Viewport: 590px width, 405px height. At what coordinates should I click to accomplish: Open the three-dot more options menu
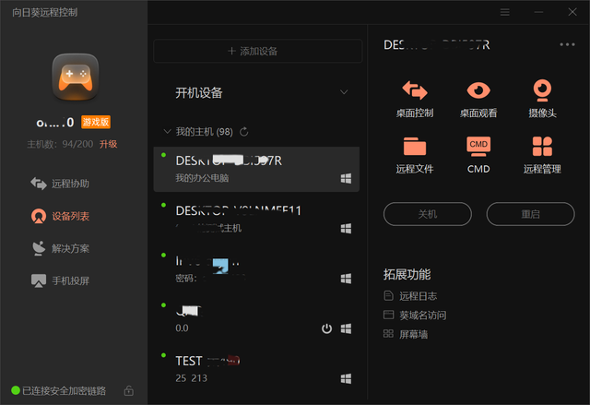[567, 44]
